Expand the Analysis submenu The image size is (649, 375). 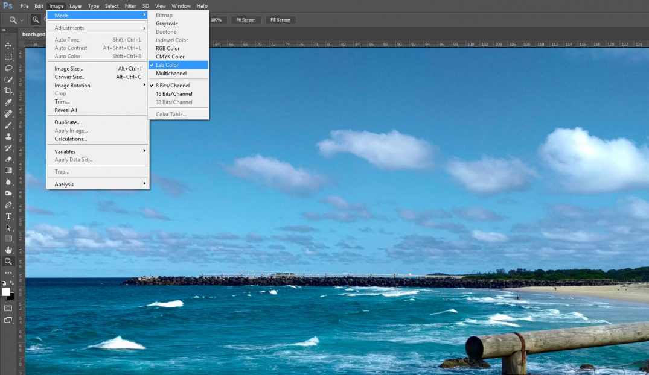pos(64,184)
